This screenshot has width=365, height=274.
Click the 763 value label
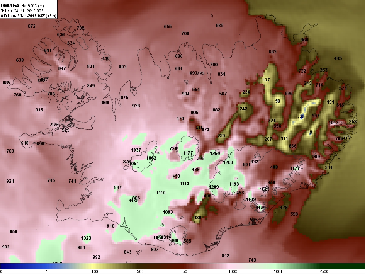[x=10, y=151]
